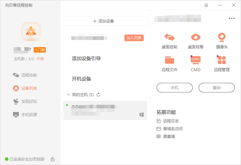Click the 添加设备 add device button
The image size is (241, 165).
tap(106, 21)
